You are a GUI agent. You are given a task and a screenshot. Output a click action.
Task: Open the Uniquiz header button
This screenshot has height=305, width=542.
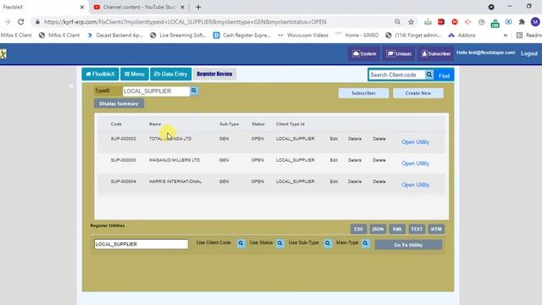(399, 53)
